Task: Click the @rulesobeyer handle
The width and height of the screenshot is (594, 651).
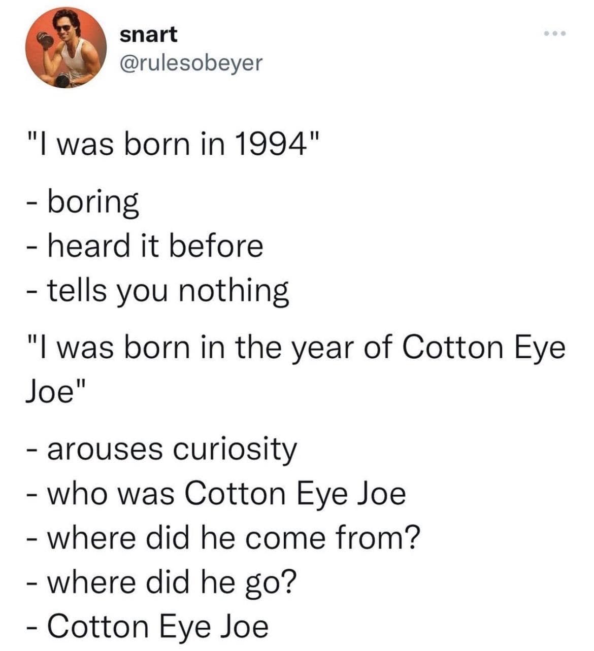Action: coord(191,63)
